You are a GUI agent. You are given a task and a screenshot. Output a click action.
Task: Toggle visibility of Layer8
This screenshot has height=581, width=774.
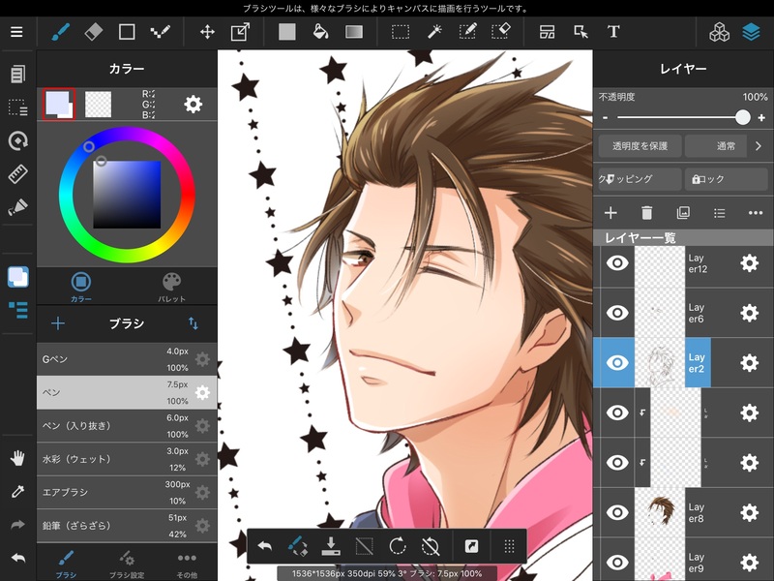(617, 512)
